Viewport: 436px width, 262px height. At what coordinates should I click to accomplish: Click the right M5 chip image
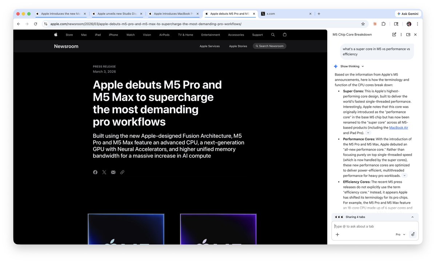218,229
